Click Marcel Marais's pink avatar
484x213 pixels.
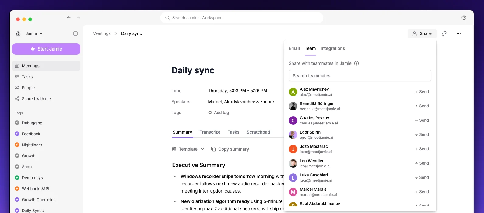[293, 192]
